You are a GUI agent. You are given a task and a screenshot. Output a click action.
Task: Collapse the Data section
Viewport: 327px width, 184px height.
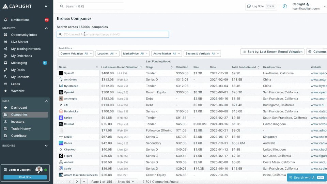(x=46, y=101)
